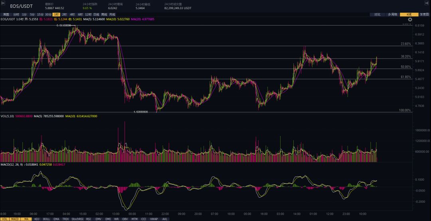Screen dimensions: 431x221
Task: Toggle the VOL indicator
Action: coord(4,219)
